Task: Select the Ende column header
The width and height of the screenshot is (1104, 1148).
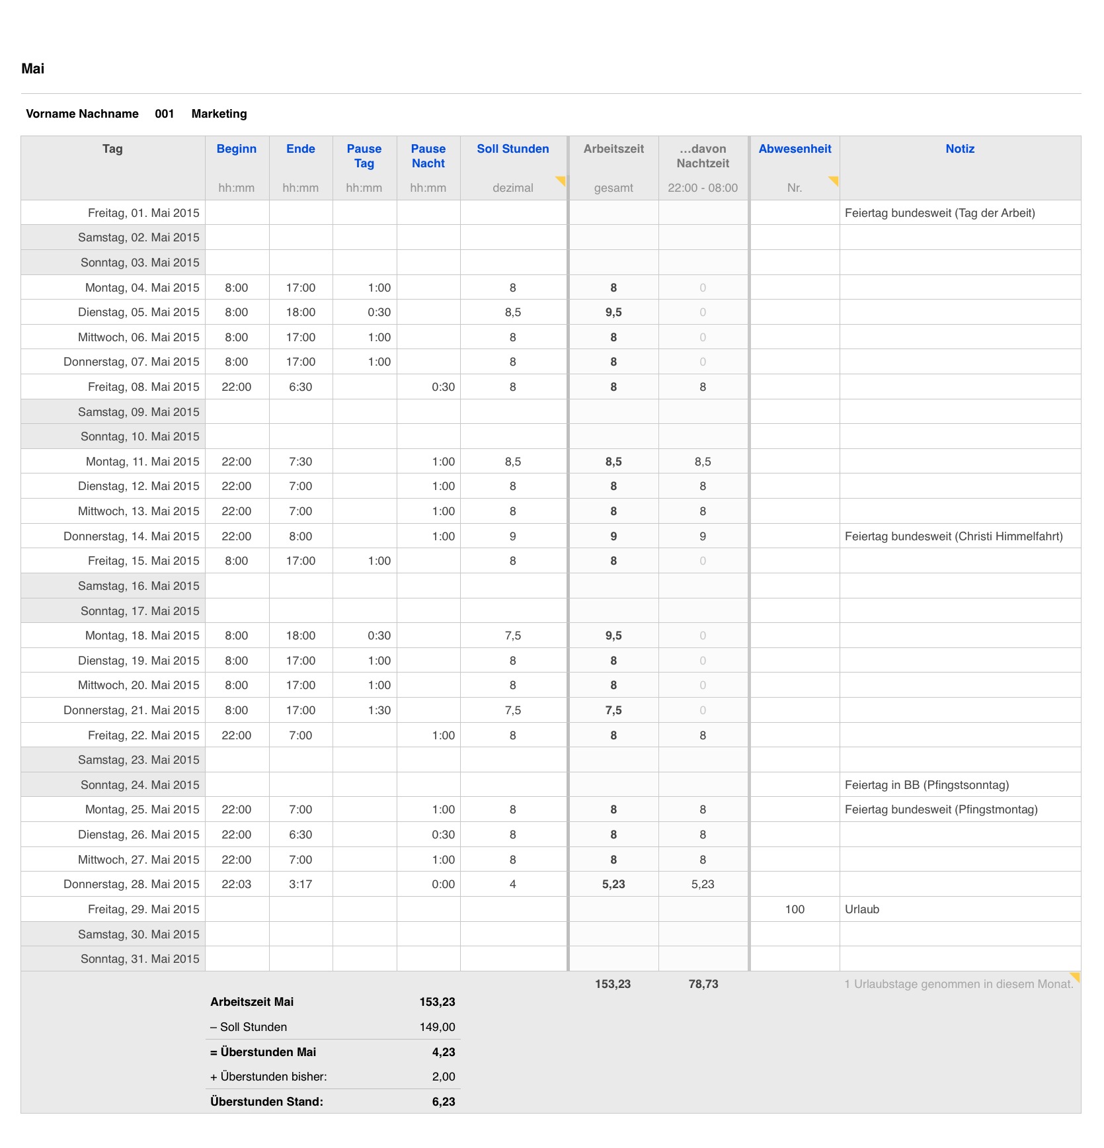Action: [x=300, y=149]
